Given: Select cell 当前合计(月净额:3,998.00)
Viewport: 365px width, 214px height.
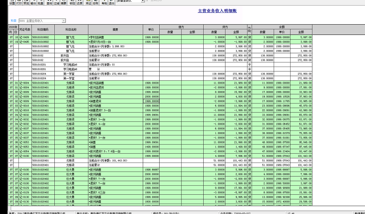Looking at the screenshot, I should point(116,46).
